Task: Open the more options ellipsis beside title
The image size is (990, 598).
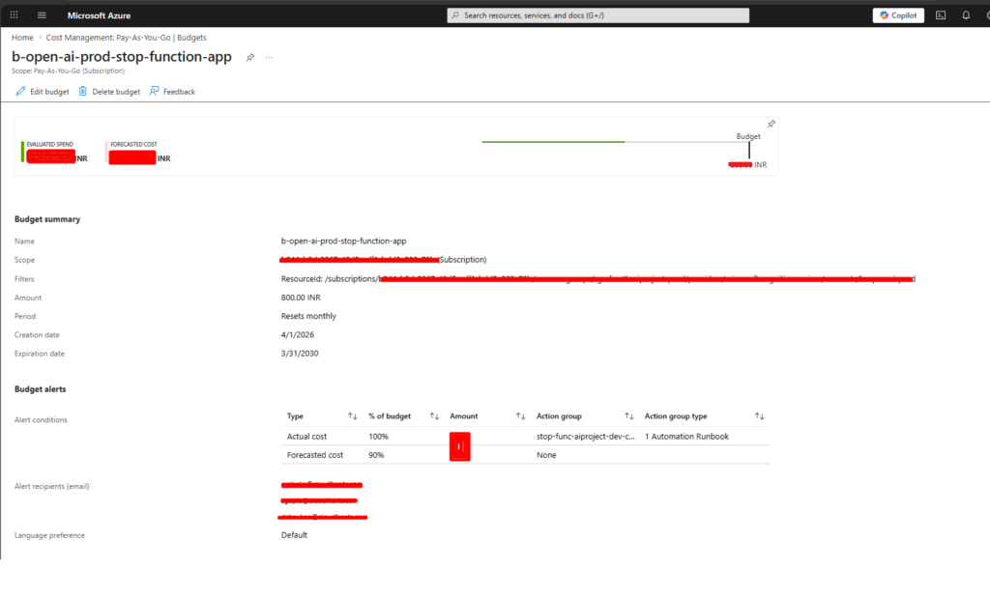Action: click(269, 57)
